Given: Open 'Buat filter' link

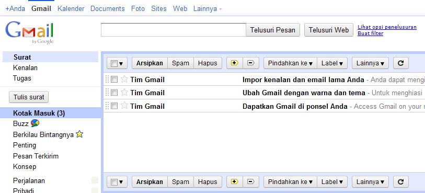Looking at the screenshot, I should pyautogui.click(x=371, y=33).
